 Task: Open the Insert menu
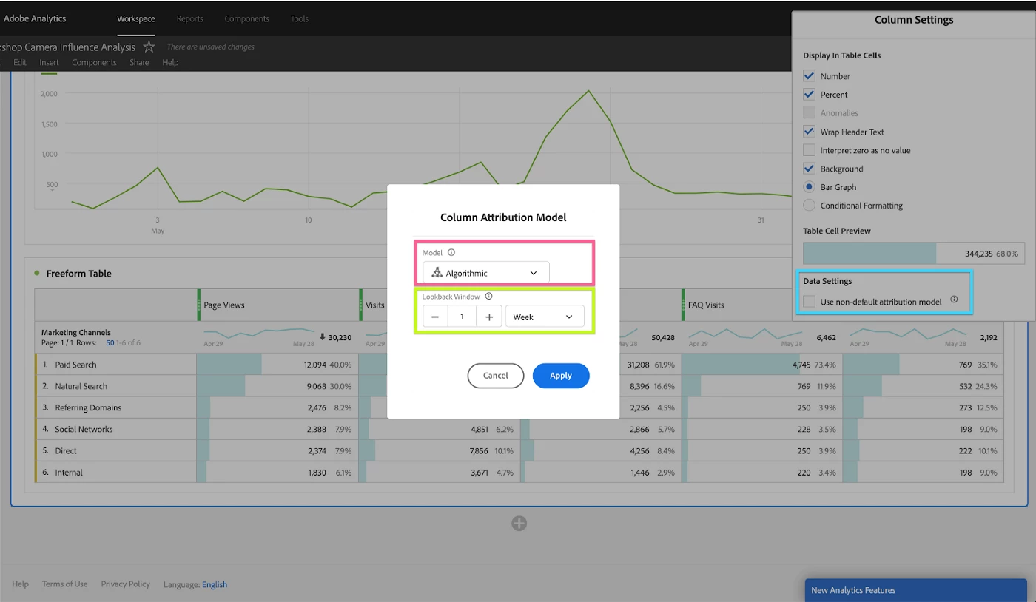click(50, 62)
